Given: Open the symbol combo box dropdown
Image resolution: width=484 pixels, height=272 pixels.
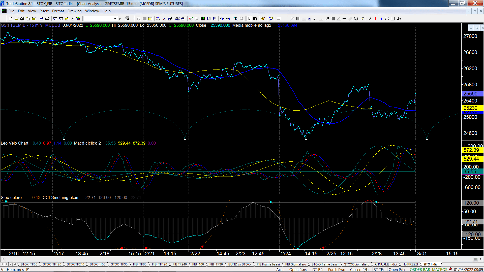Looking at the screenshot, I should click(115, 19).
